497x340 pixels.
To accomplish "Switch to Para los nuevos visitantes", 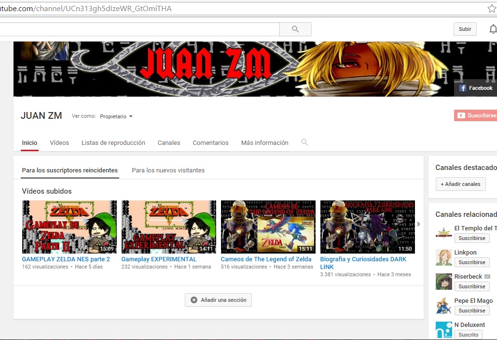I will point(168,170).
